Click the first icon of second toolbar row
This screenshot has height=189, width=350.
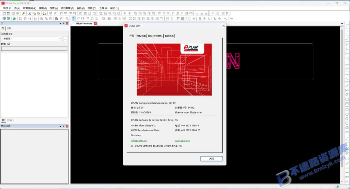point(4,18)
